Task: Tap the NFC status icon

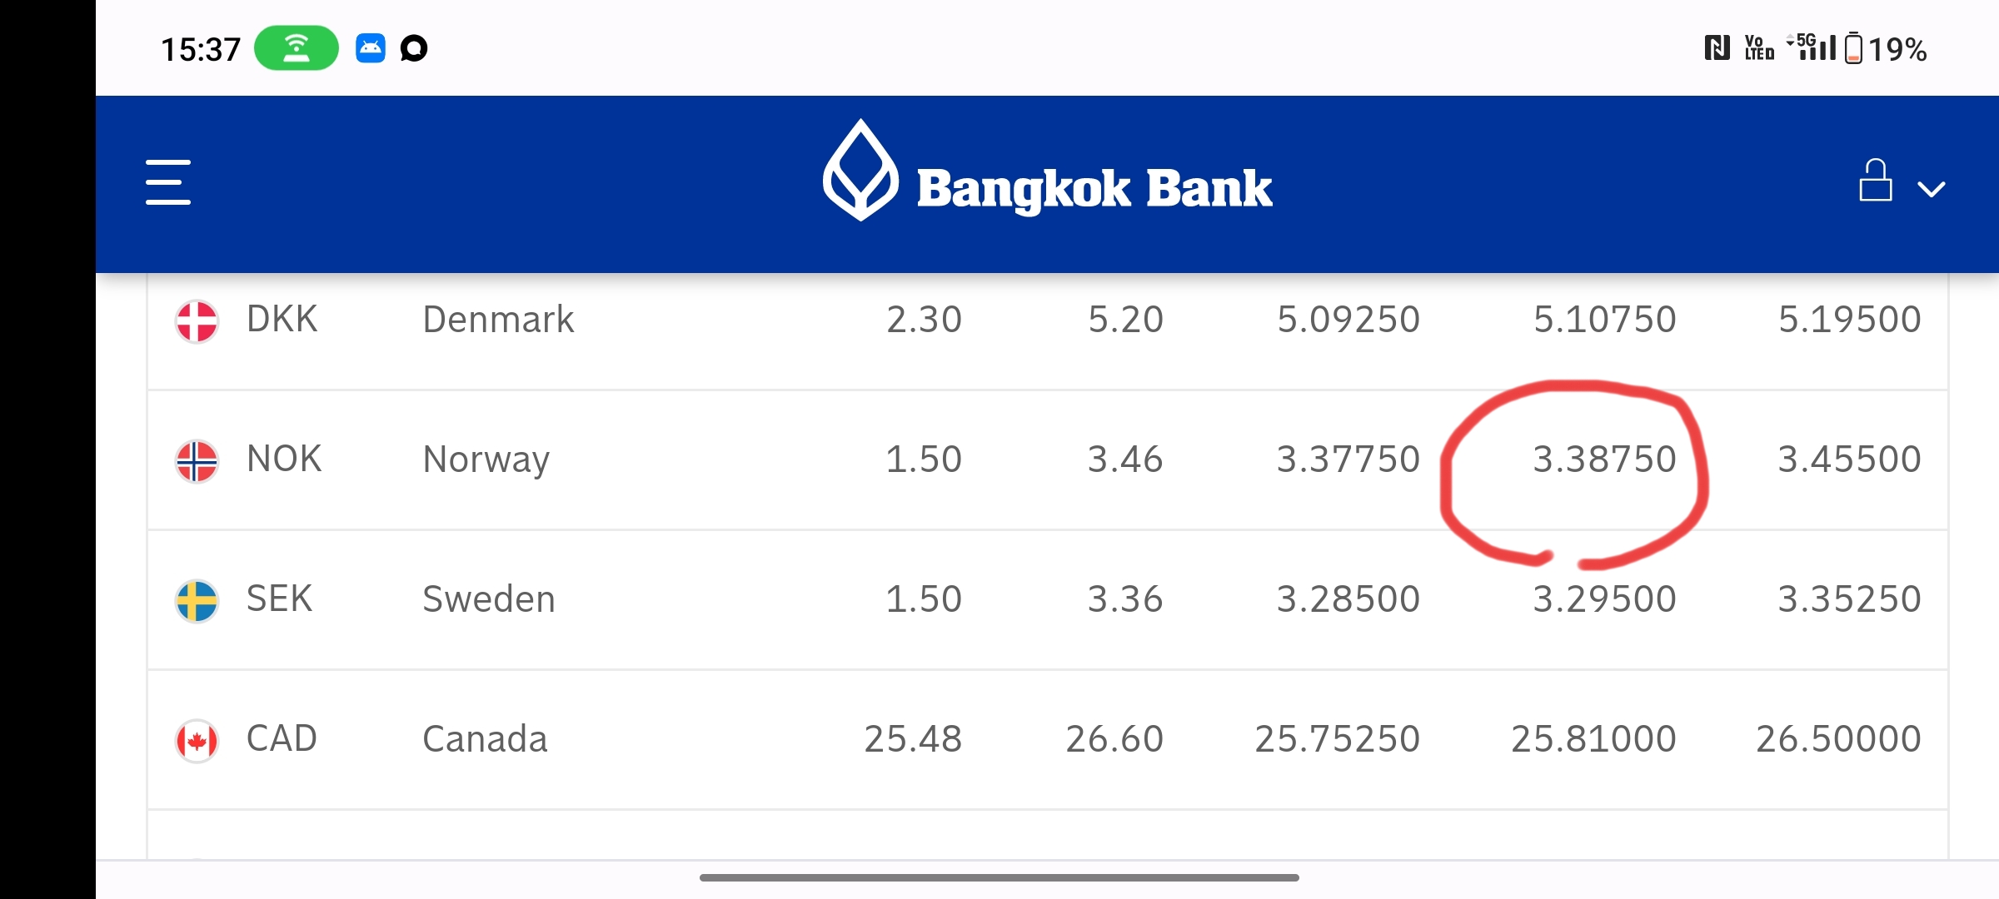Action: 1717,48
